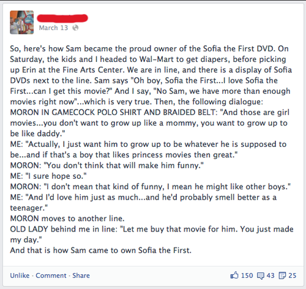Screen dimensions: 306x289
Task: Click the shares note icon
Action: tap(282, 276)
